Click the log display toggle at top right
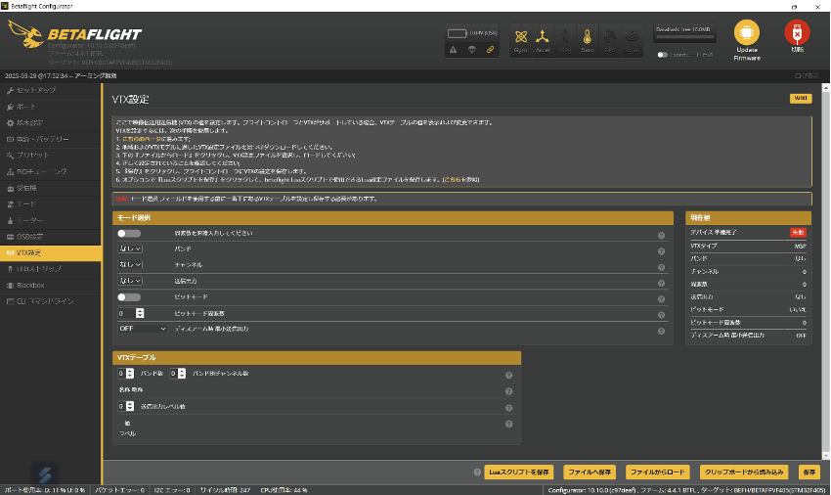Screen dimensions: 831x495 click(x=807, y=76)
